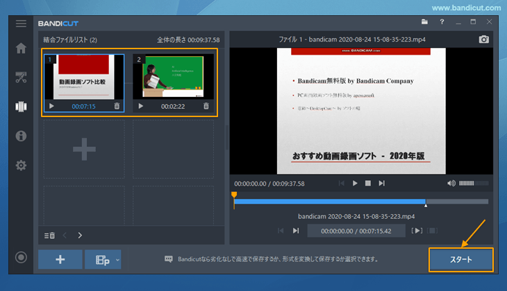Click the Bandicam record circle icon
Screen dimensions: 507x291
point(21,257)
